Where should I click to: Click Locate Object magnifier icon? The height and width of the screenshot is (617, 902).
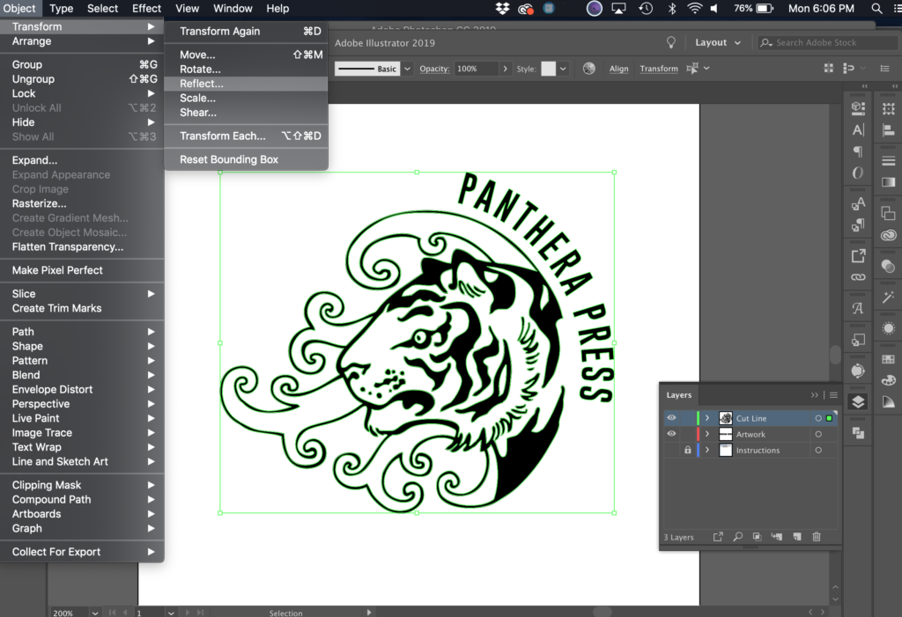pos(737,537)
